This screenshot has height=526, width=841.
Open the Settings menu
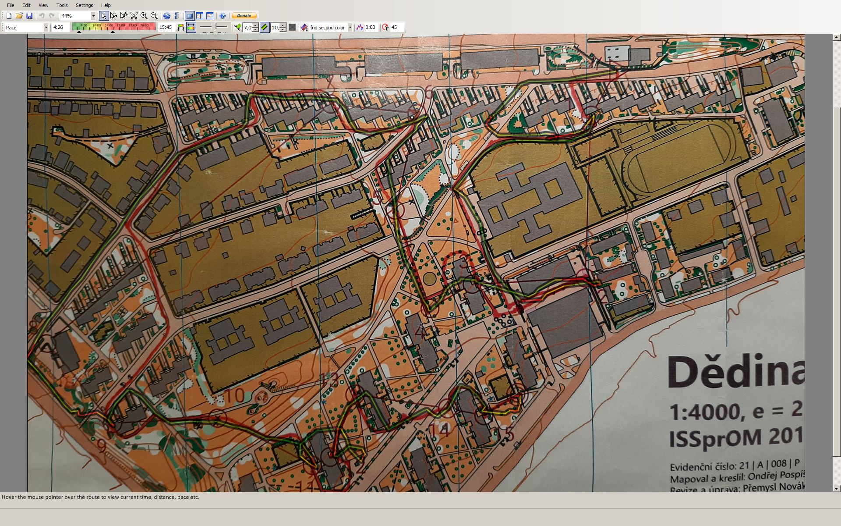(x=84, y=5)
